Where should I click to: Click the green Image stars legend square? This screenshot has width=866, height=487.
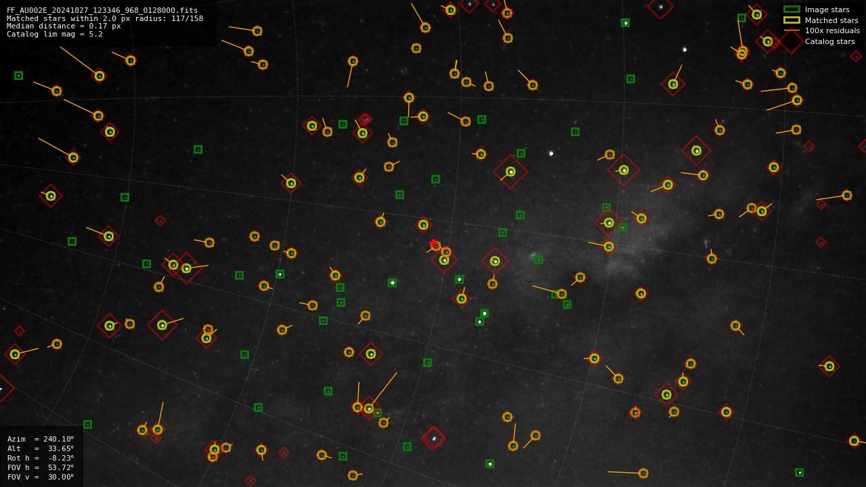792,9
